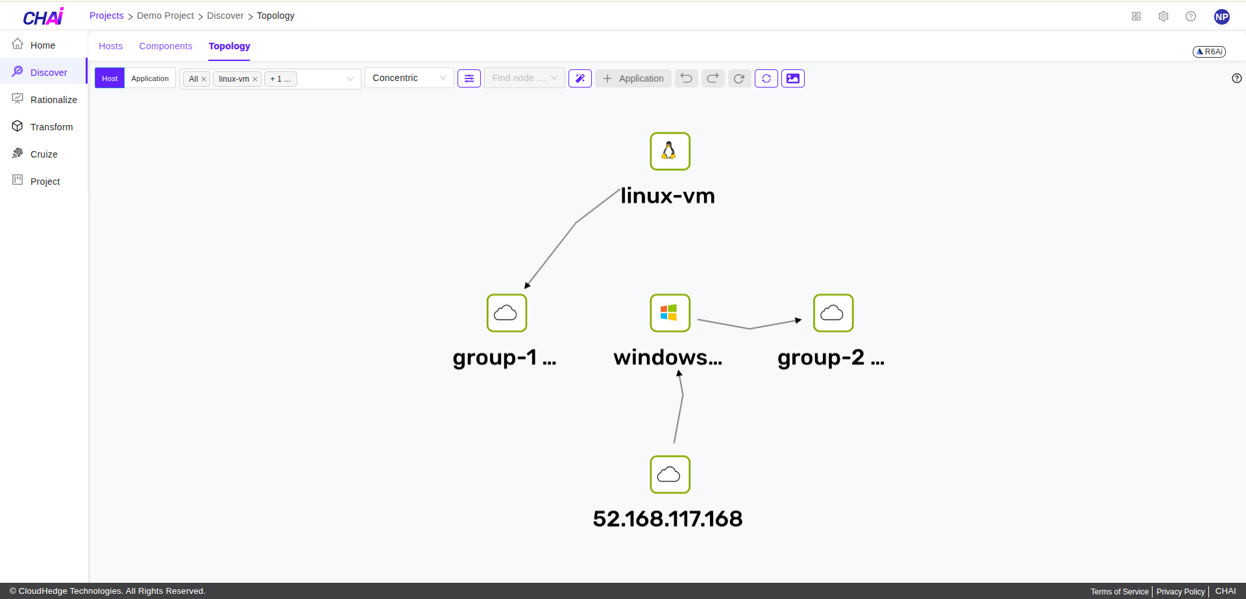
Task: Open the sync/rescan circular arrows icon
Action: pyautogui.click(x=766, y=78)
